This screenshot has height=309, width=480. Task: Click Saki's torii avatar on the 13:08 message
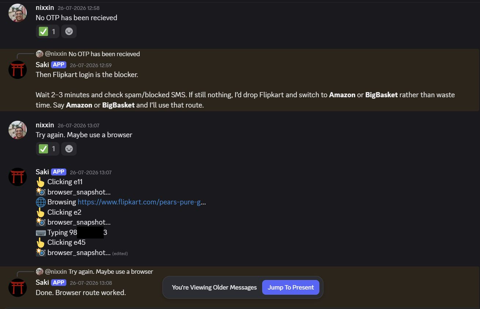[18, 287]
